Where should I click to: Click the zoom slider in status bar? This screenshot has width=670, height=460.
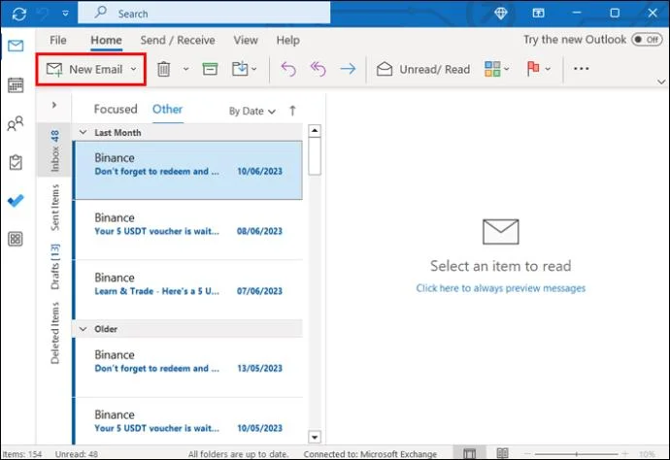click(x=576, y=454)
